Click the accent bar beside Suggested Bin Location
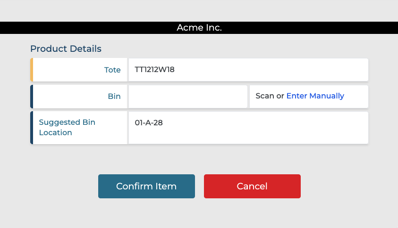398x228 pixels. pos(32,128)
